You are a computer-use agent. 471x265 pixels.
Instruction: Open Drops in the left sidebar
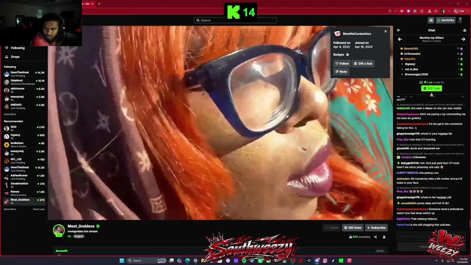[12, 57]
